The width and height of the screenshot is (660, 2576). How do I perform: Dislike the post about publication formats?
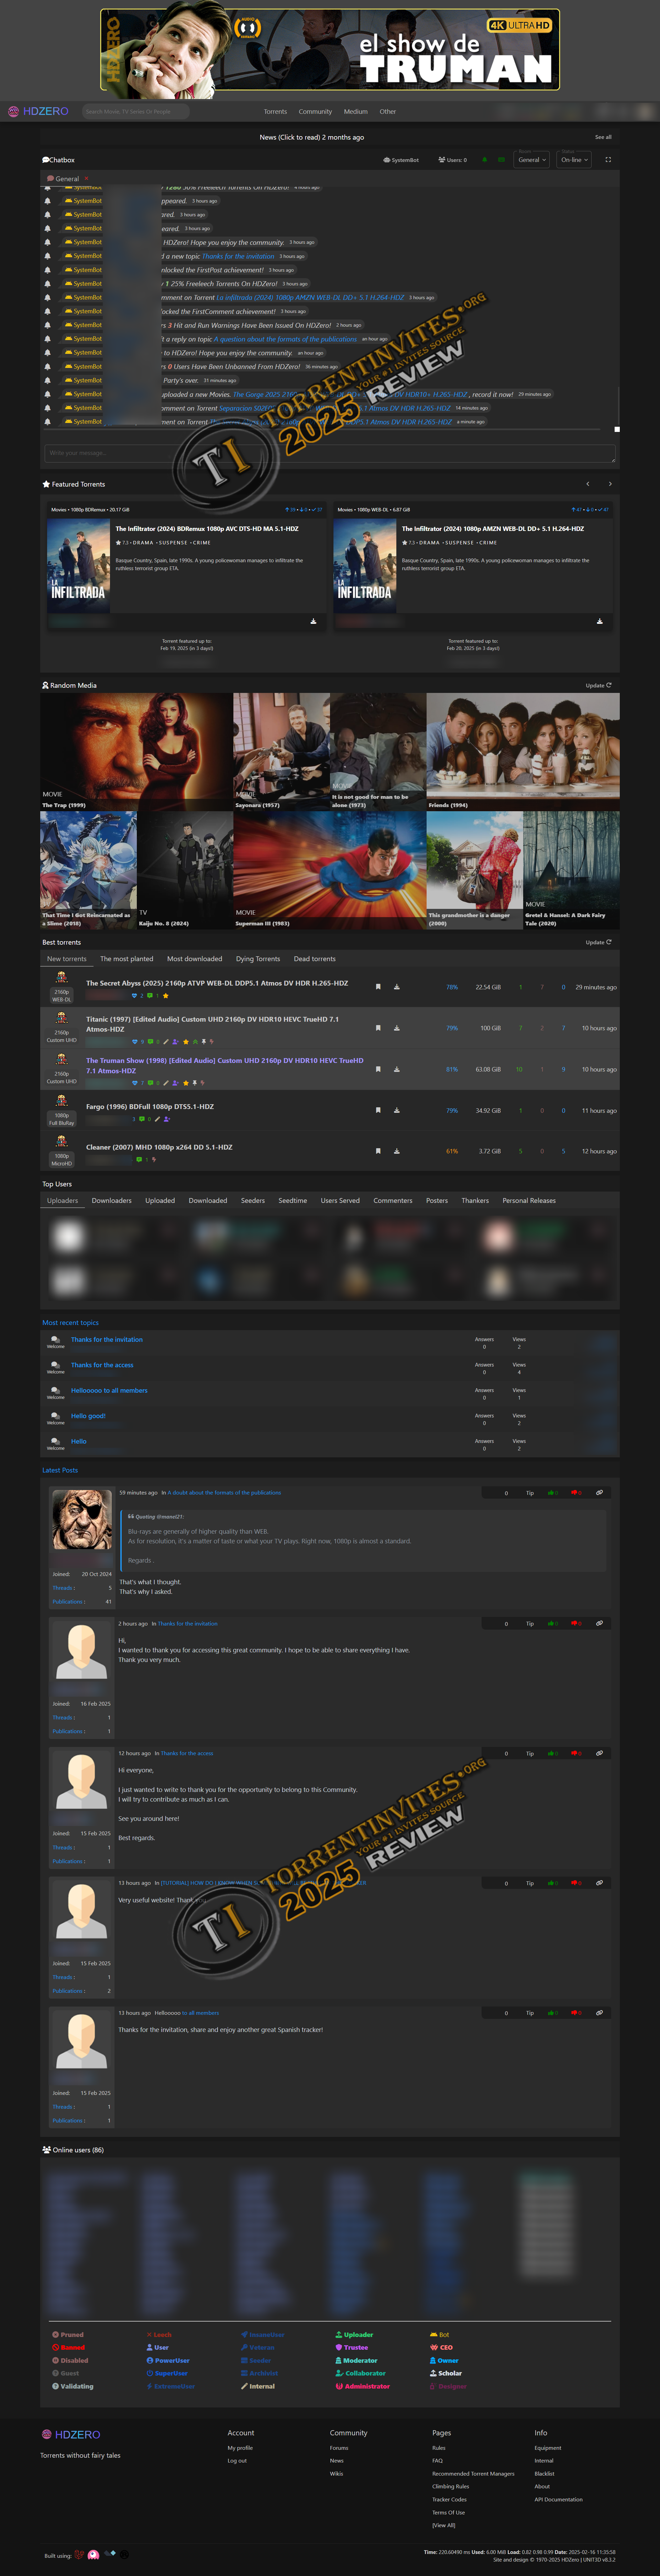coord(576,1493)
